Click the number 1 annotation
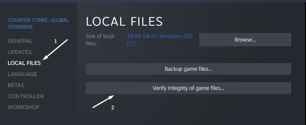 point(55,41)
